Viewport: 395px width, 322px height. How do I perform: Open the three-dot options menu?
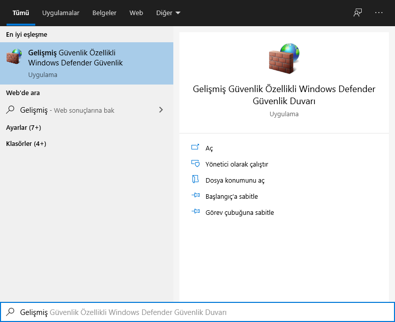379,13
